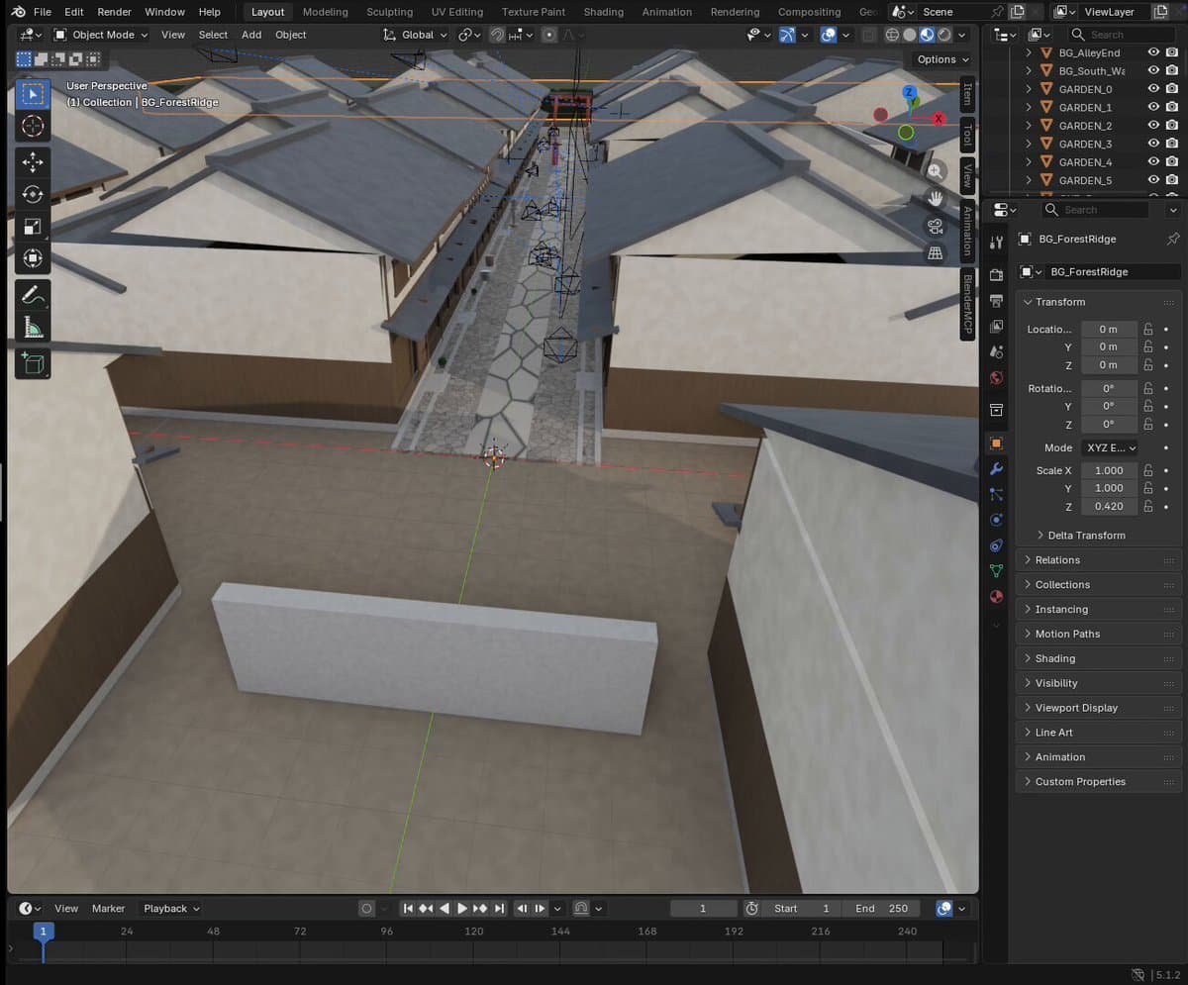The width and height of the screenshot is (1188, 985).
Task: Open the Tool properties tab
Action: (x=997, y=243)
